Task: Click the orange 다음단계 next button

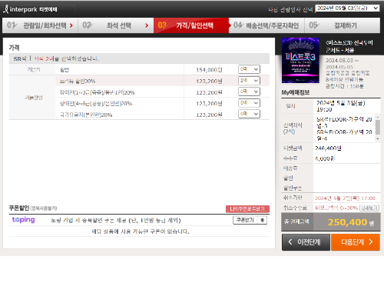Action: click(x=356, y=242)
